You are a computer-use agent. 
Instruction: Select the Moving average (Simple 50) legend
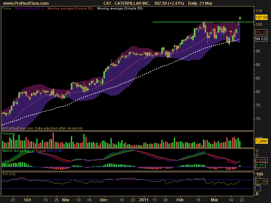120,8
